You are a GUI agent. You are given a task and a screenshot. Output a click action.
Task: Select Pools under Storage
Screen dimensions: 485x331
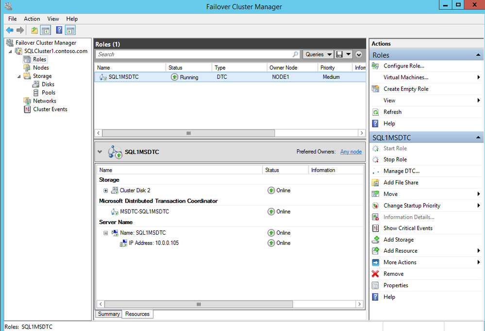(x=48, y=93)
